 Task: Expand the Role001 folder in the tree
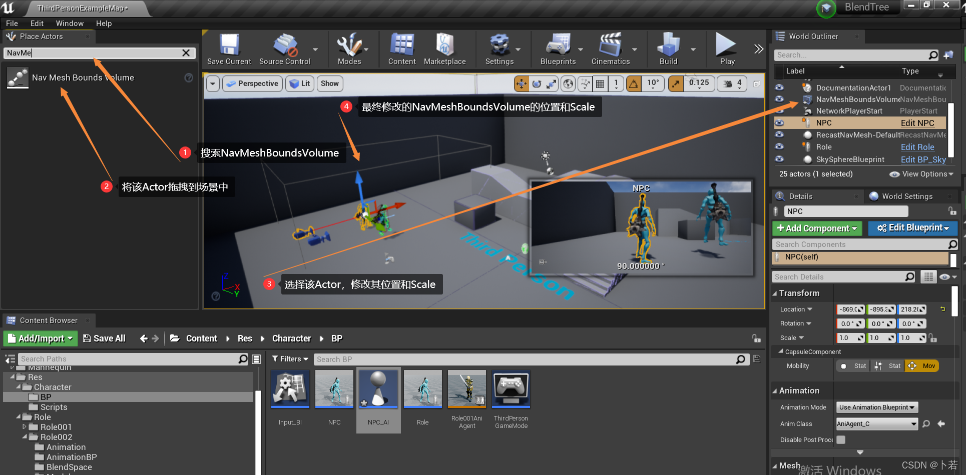(24, 427)
